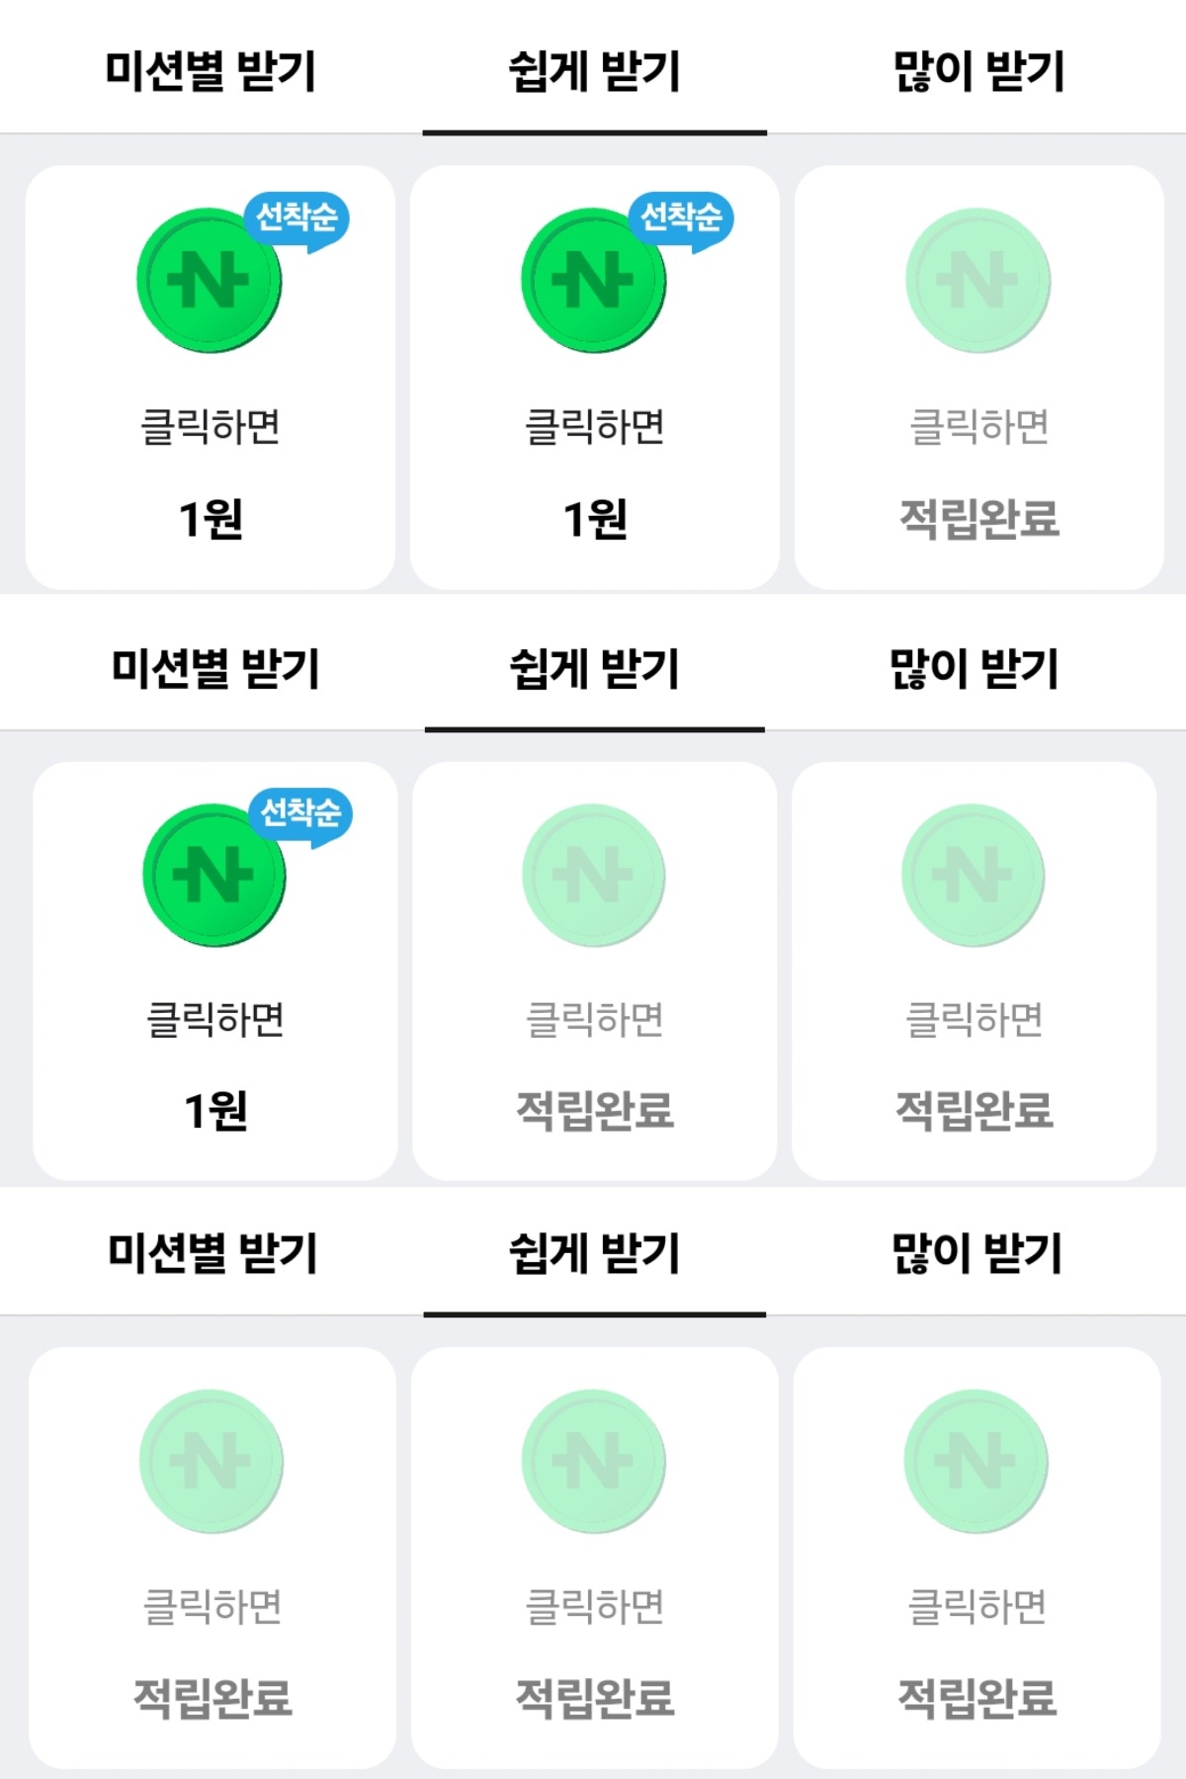This screenshot has height=1779, width=1186.
Task: Tap the green N coin in the top-center card
Action: point(593,281)
